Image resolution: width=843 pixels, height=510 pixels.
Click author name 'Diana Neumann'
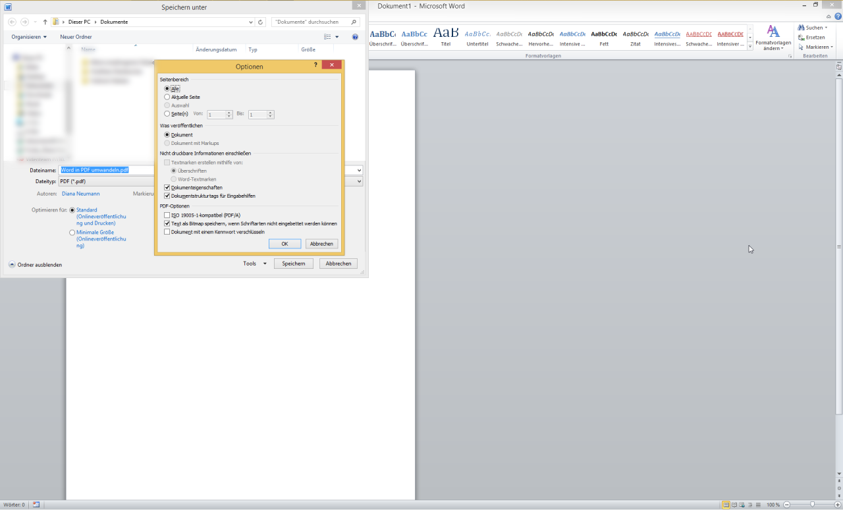click(81, 194)
